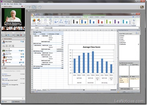Open the Average of A... values dropdown
This screenshot has width=147, height=105.
click(x=138, y=79)
